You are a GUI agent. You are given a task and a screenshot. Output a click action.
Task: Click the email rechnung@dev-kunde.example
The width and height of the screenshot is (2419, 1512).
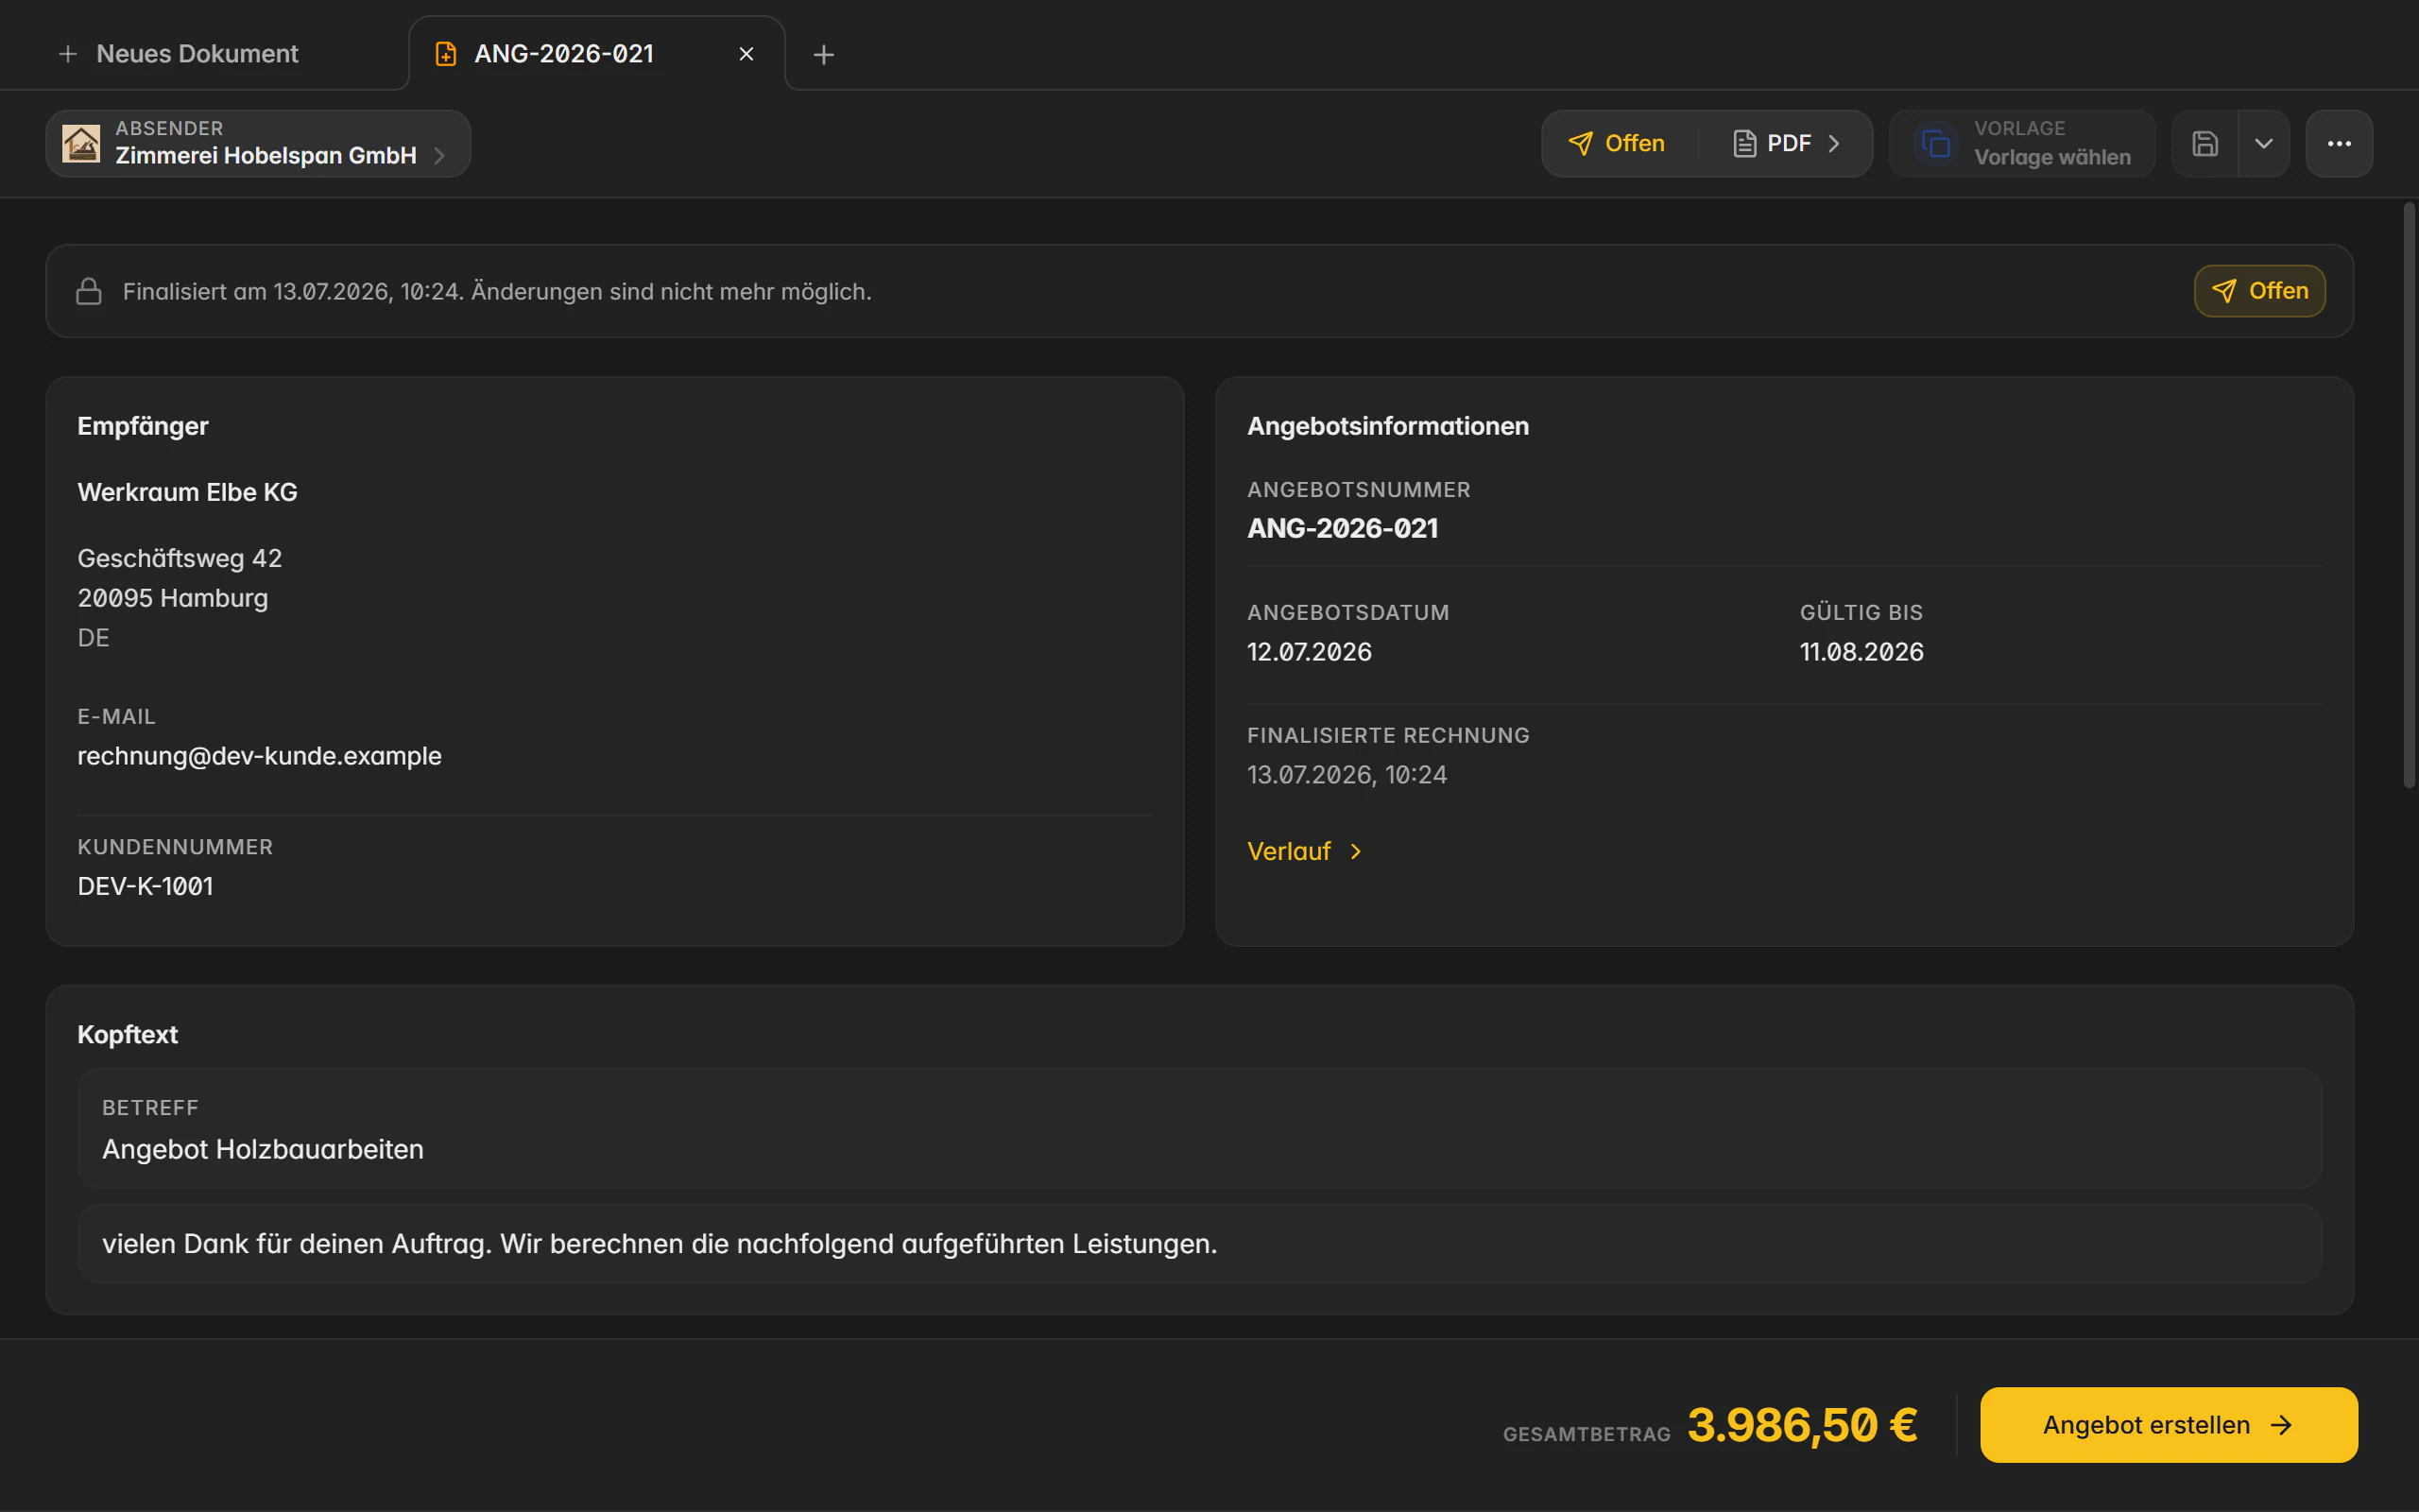tap(260, 756)
